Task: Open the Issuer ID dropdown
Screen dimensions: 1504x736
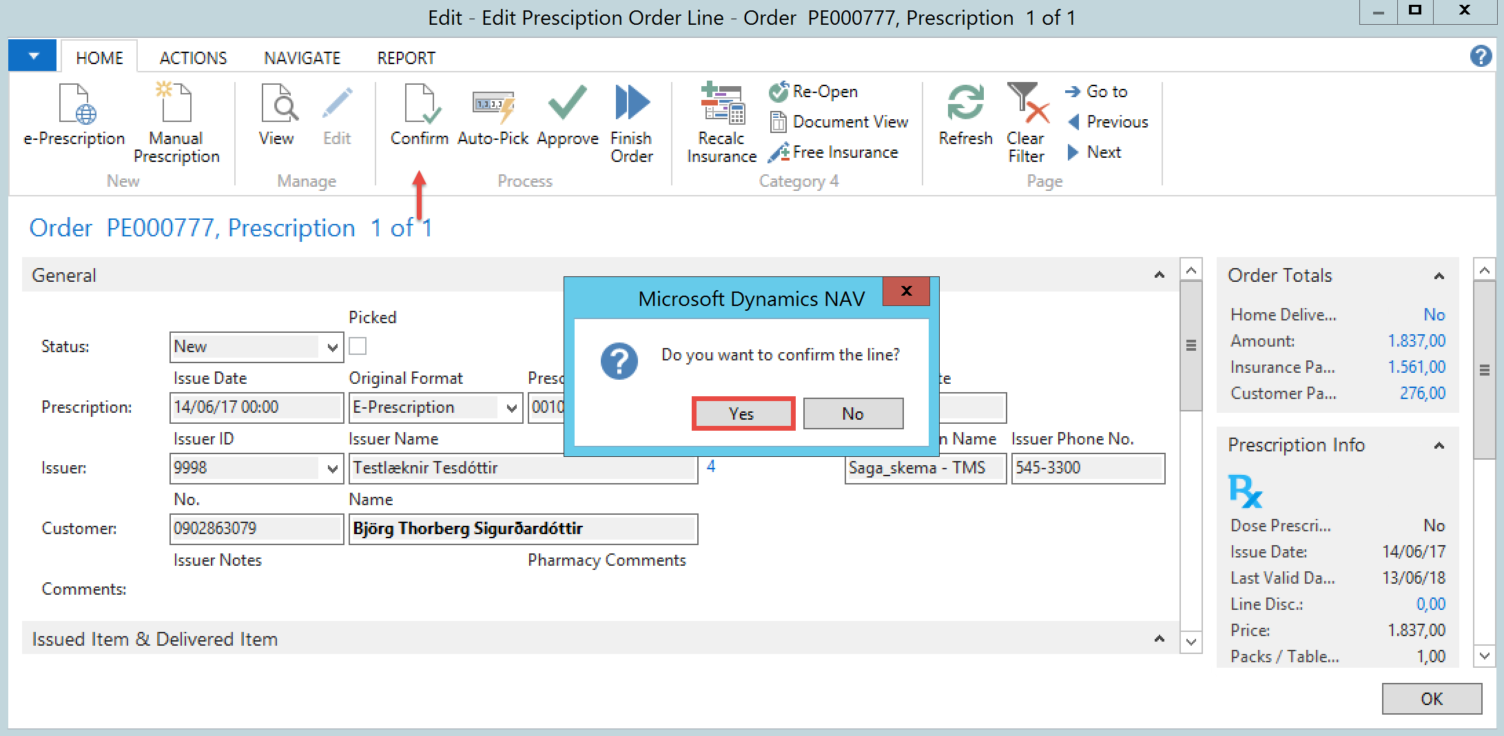Action: (x=332, y=469)
